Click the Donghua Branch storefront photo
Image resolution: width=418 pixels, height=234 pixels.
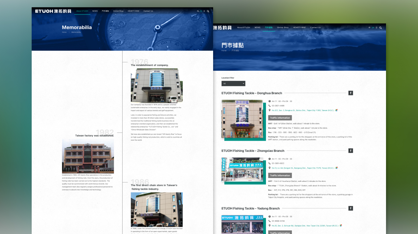tap(242, 119)
